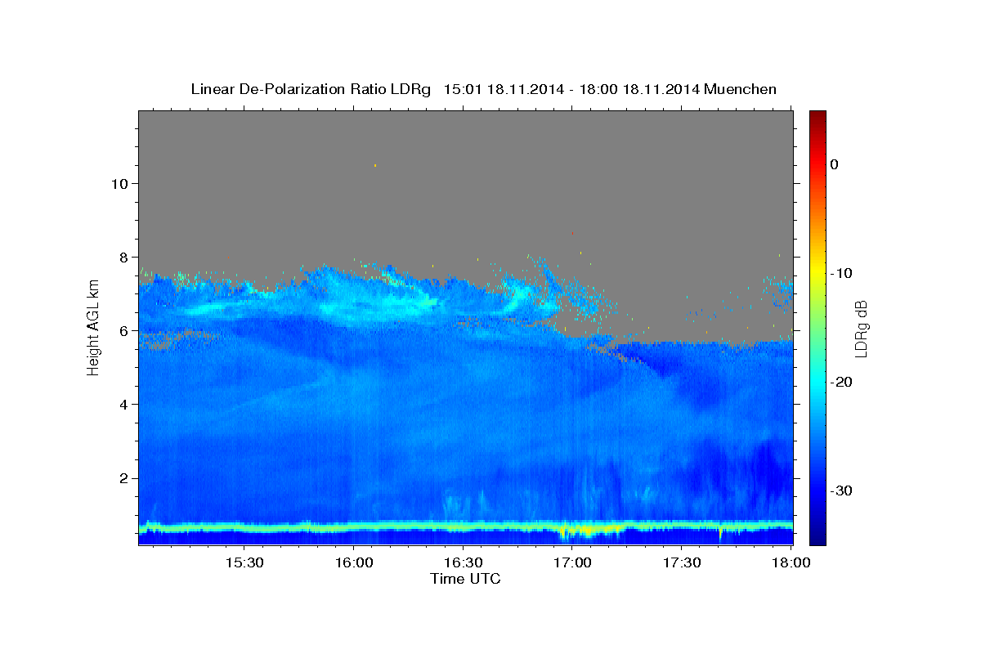The height and width of the screenshot is (654, 981).
Task: Click the colorbar value 0
Action: (834, 164)
